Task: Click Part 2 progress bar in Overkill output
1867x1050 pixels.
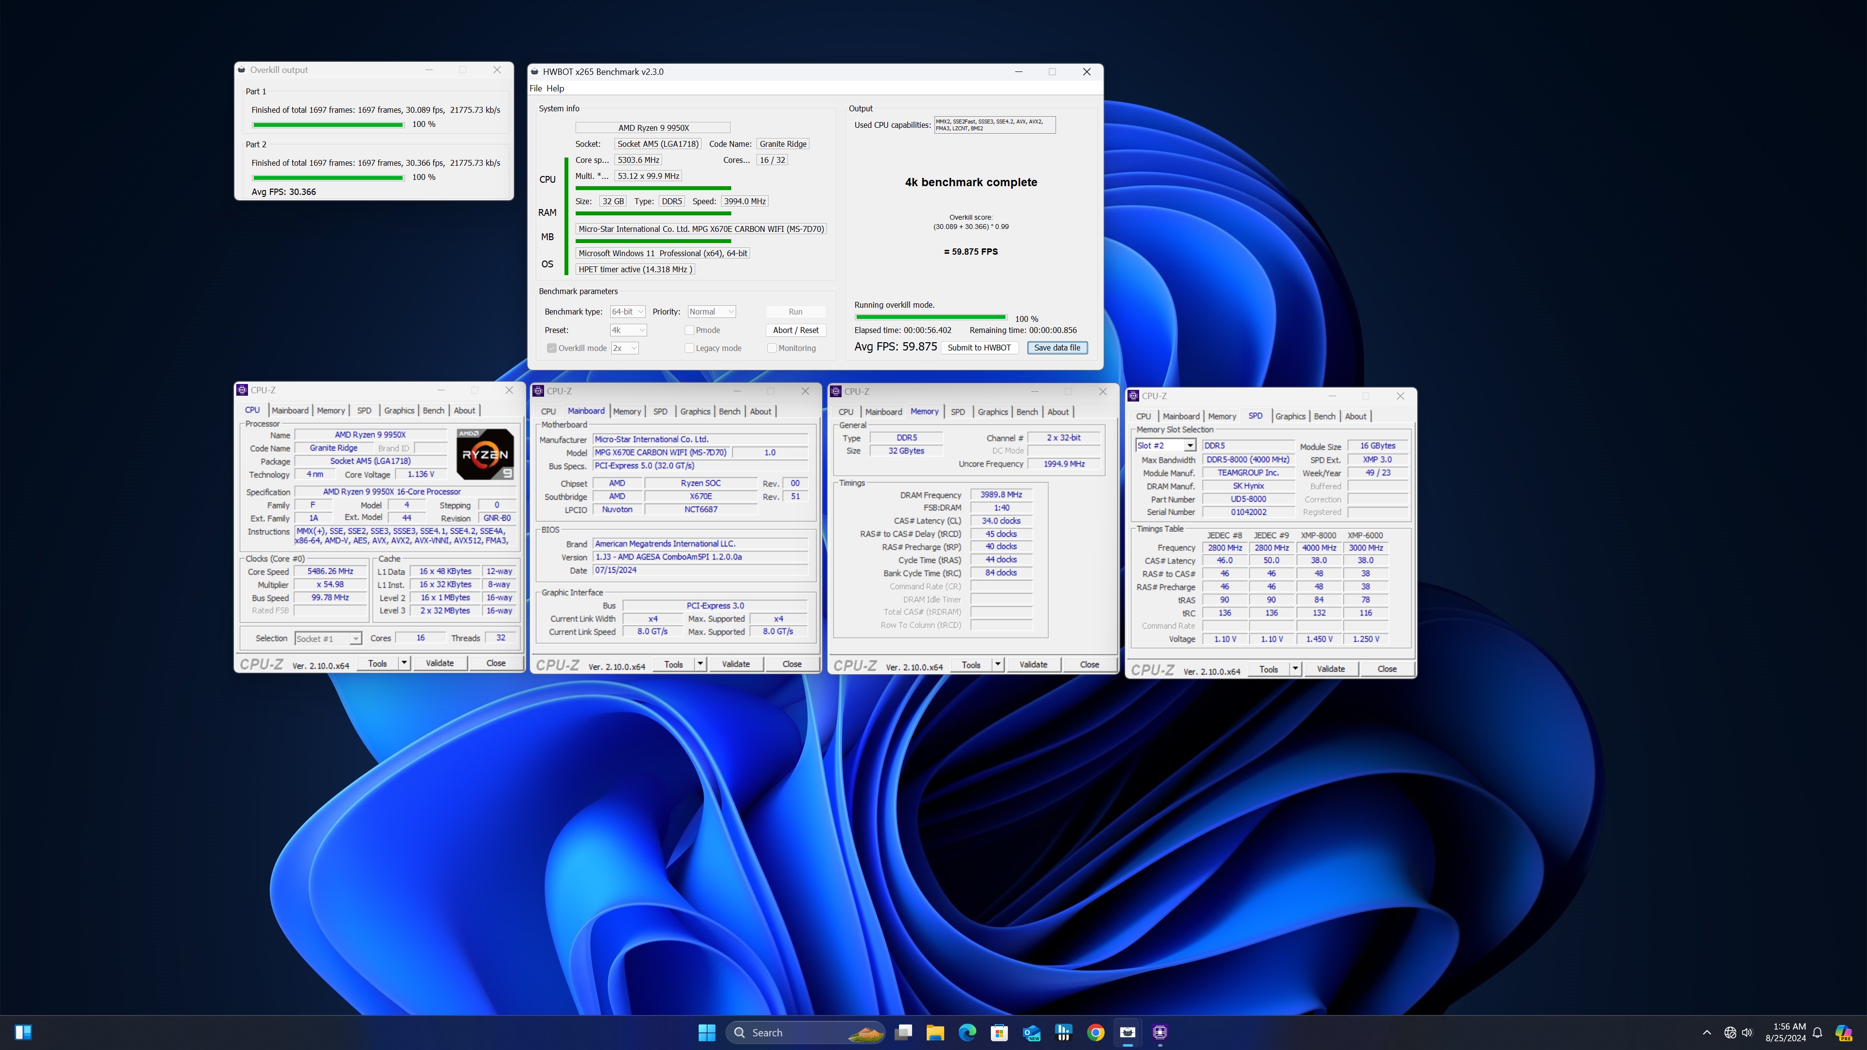Action: coord(328,177)
